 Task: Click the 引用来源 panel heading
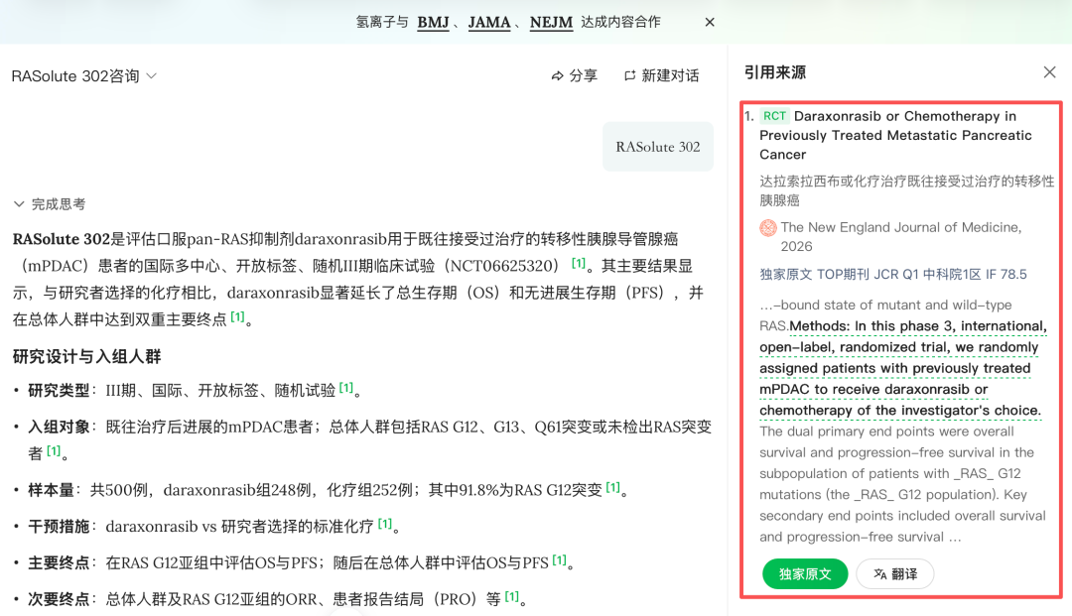(x=774, y=72)
